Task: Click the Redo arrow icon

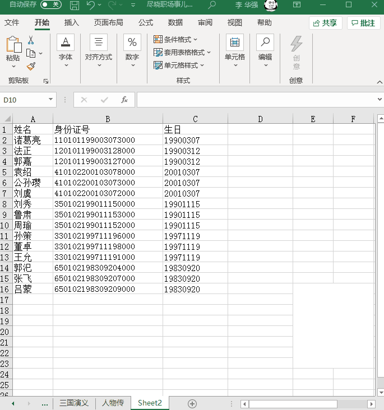Action: click(x=112, y=4)
